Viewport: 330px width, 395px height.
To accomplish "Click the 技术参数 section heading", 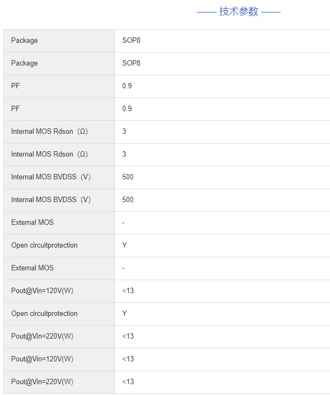I will click(238, 12).
